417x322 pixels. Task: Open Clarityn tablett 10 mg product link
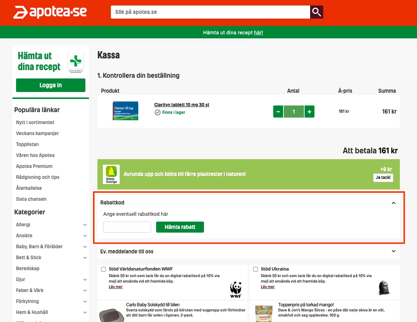tap(182, 104)
